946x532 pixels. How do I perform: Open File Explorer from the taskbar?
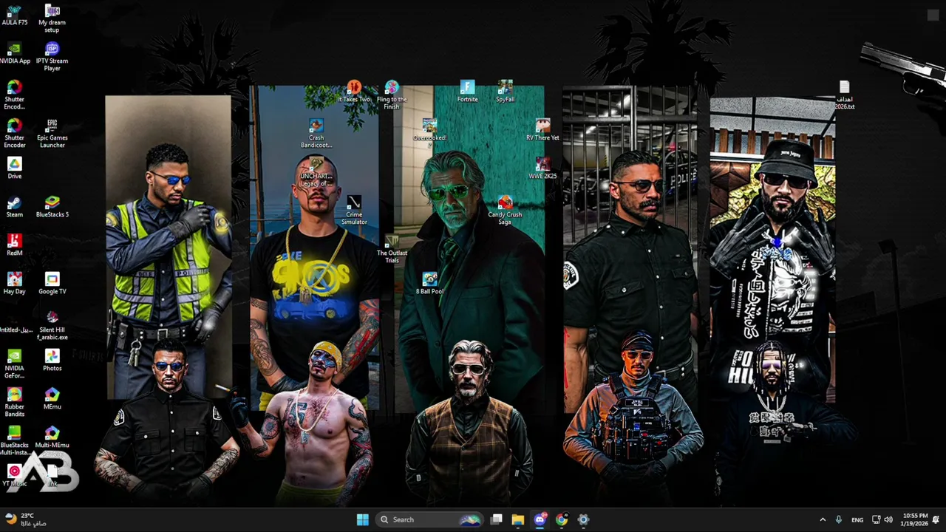tap(518, 519)
